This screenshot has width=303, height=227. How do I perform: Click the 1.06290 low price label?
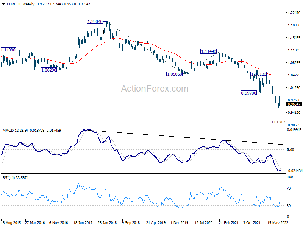tap(49, 70)
